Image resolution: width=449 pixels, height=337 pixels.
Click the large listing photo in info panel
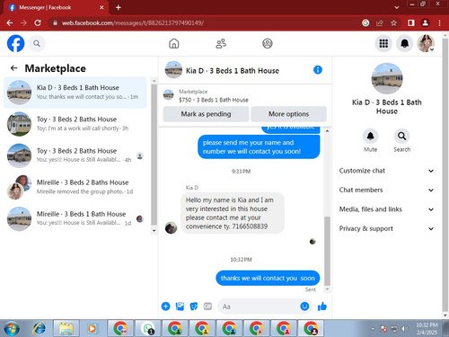[387, 78]
